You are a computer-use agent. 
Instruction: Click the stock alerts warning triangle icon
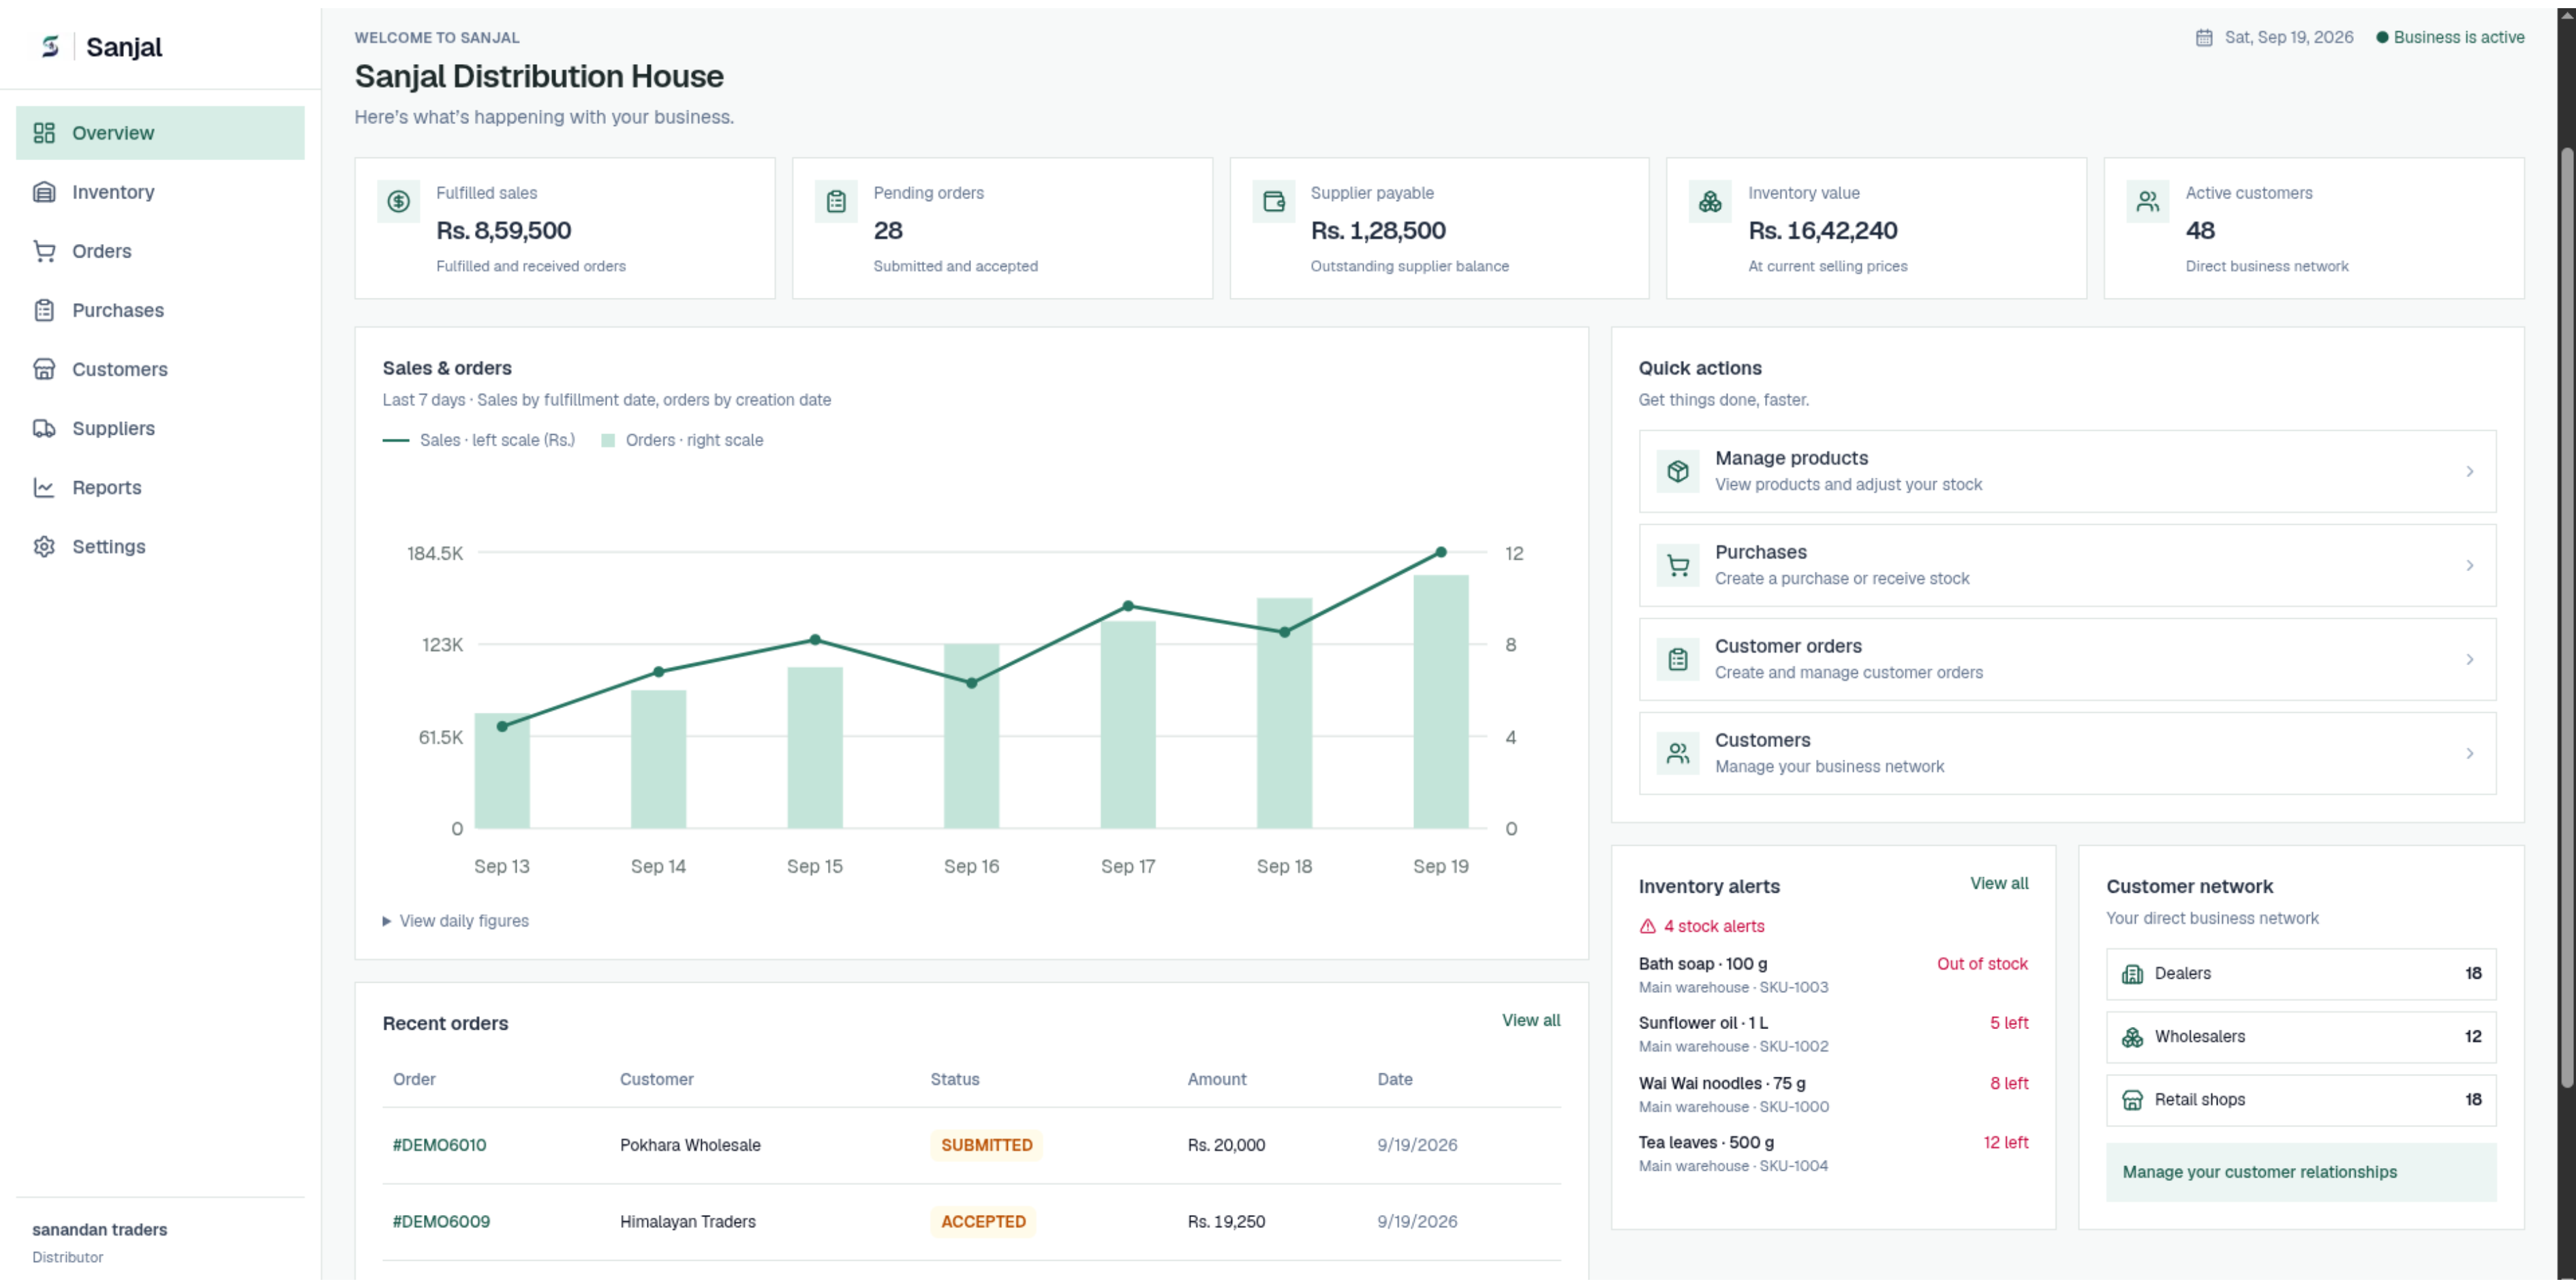[1647, 926]
